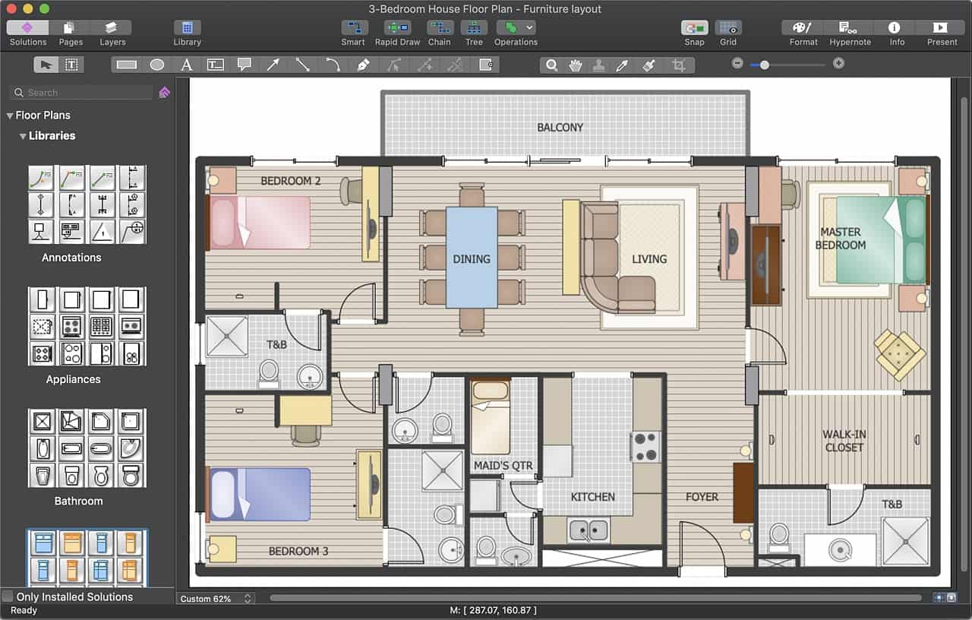Viewport: 972px width, 620px height.
Task: Click the WALK-IN CLOSET label
Action: (x=844, y=441)
